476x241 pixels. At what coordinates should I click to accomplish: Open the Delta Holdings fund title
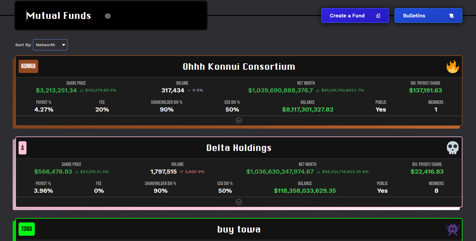click(239, 148)
